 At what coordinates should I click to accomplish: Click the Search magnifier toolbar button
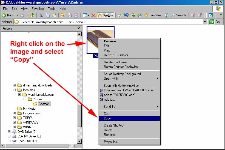click(x=178, y=15)
